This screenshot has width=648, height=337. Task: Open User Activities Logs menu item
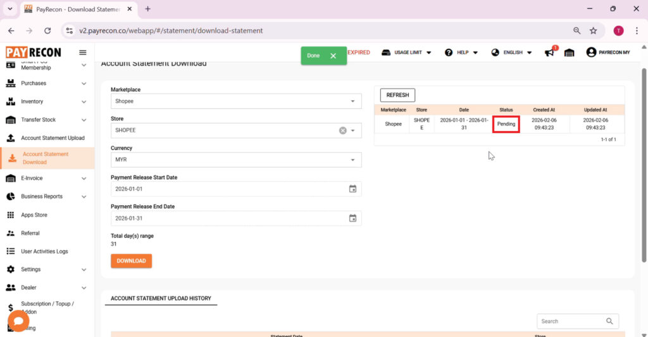click(x=47, y=251)
